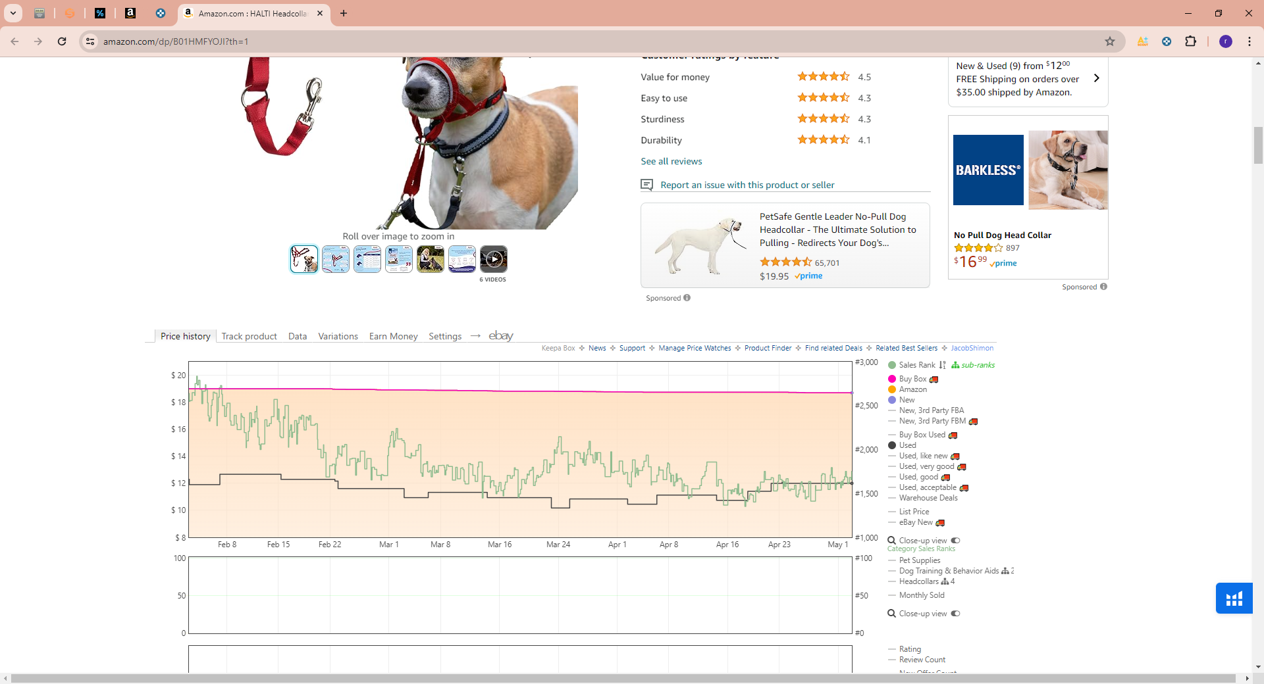The image size is (1264, 684).
Task: Toggle the New price series swatch
Action: pos(892,400)
